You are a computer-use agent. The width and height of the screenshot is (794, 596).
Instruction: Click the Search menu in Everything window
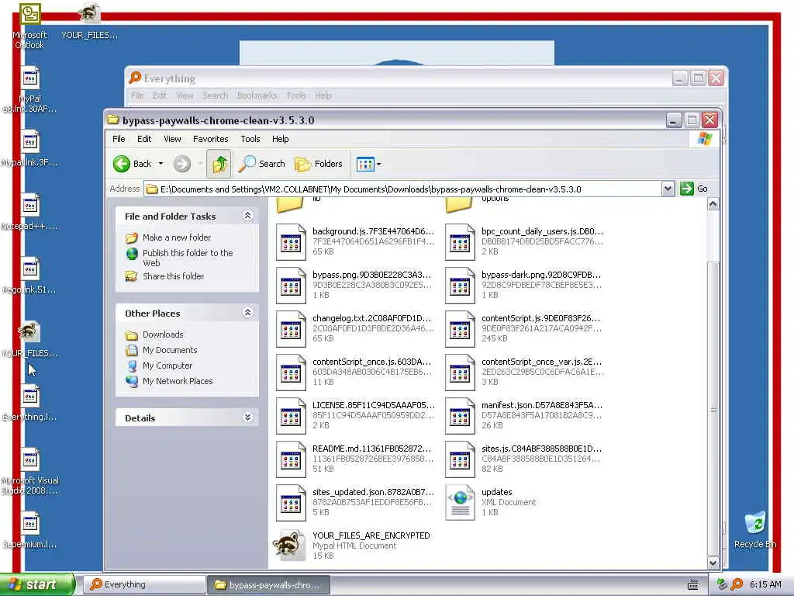pyautogui.click(x=216, y=95)
